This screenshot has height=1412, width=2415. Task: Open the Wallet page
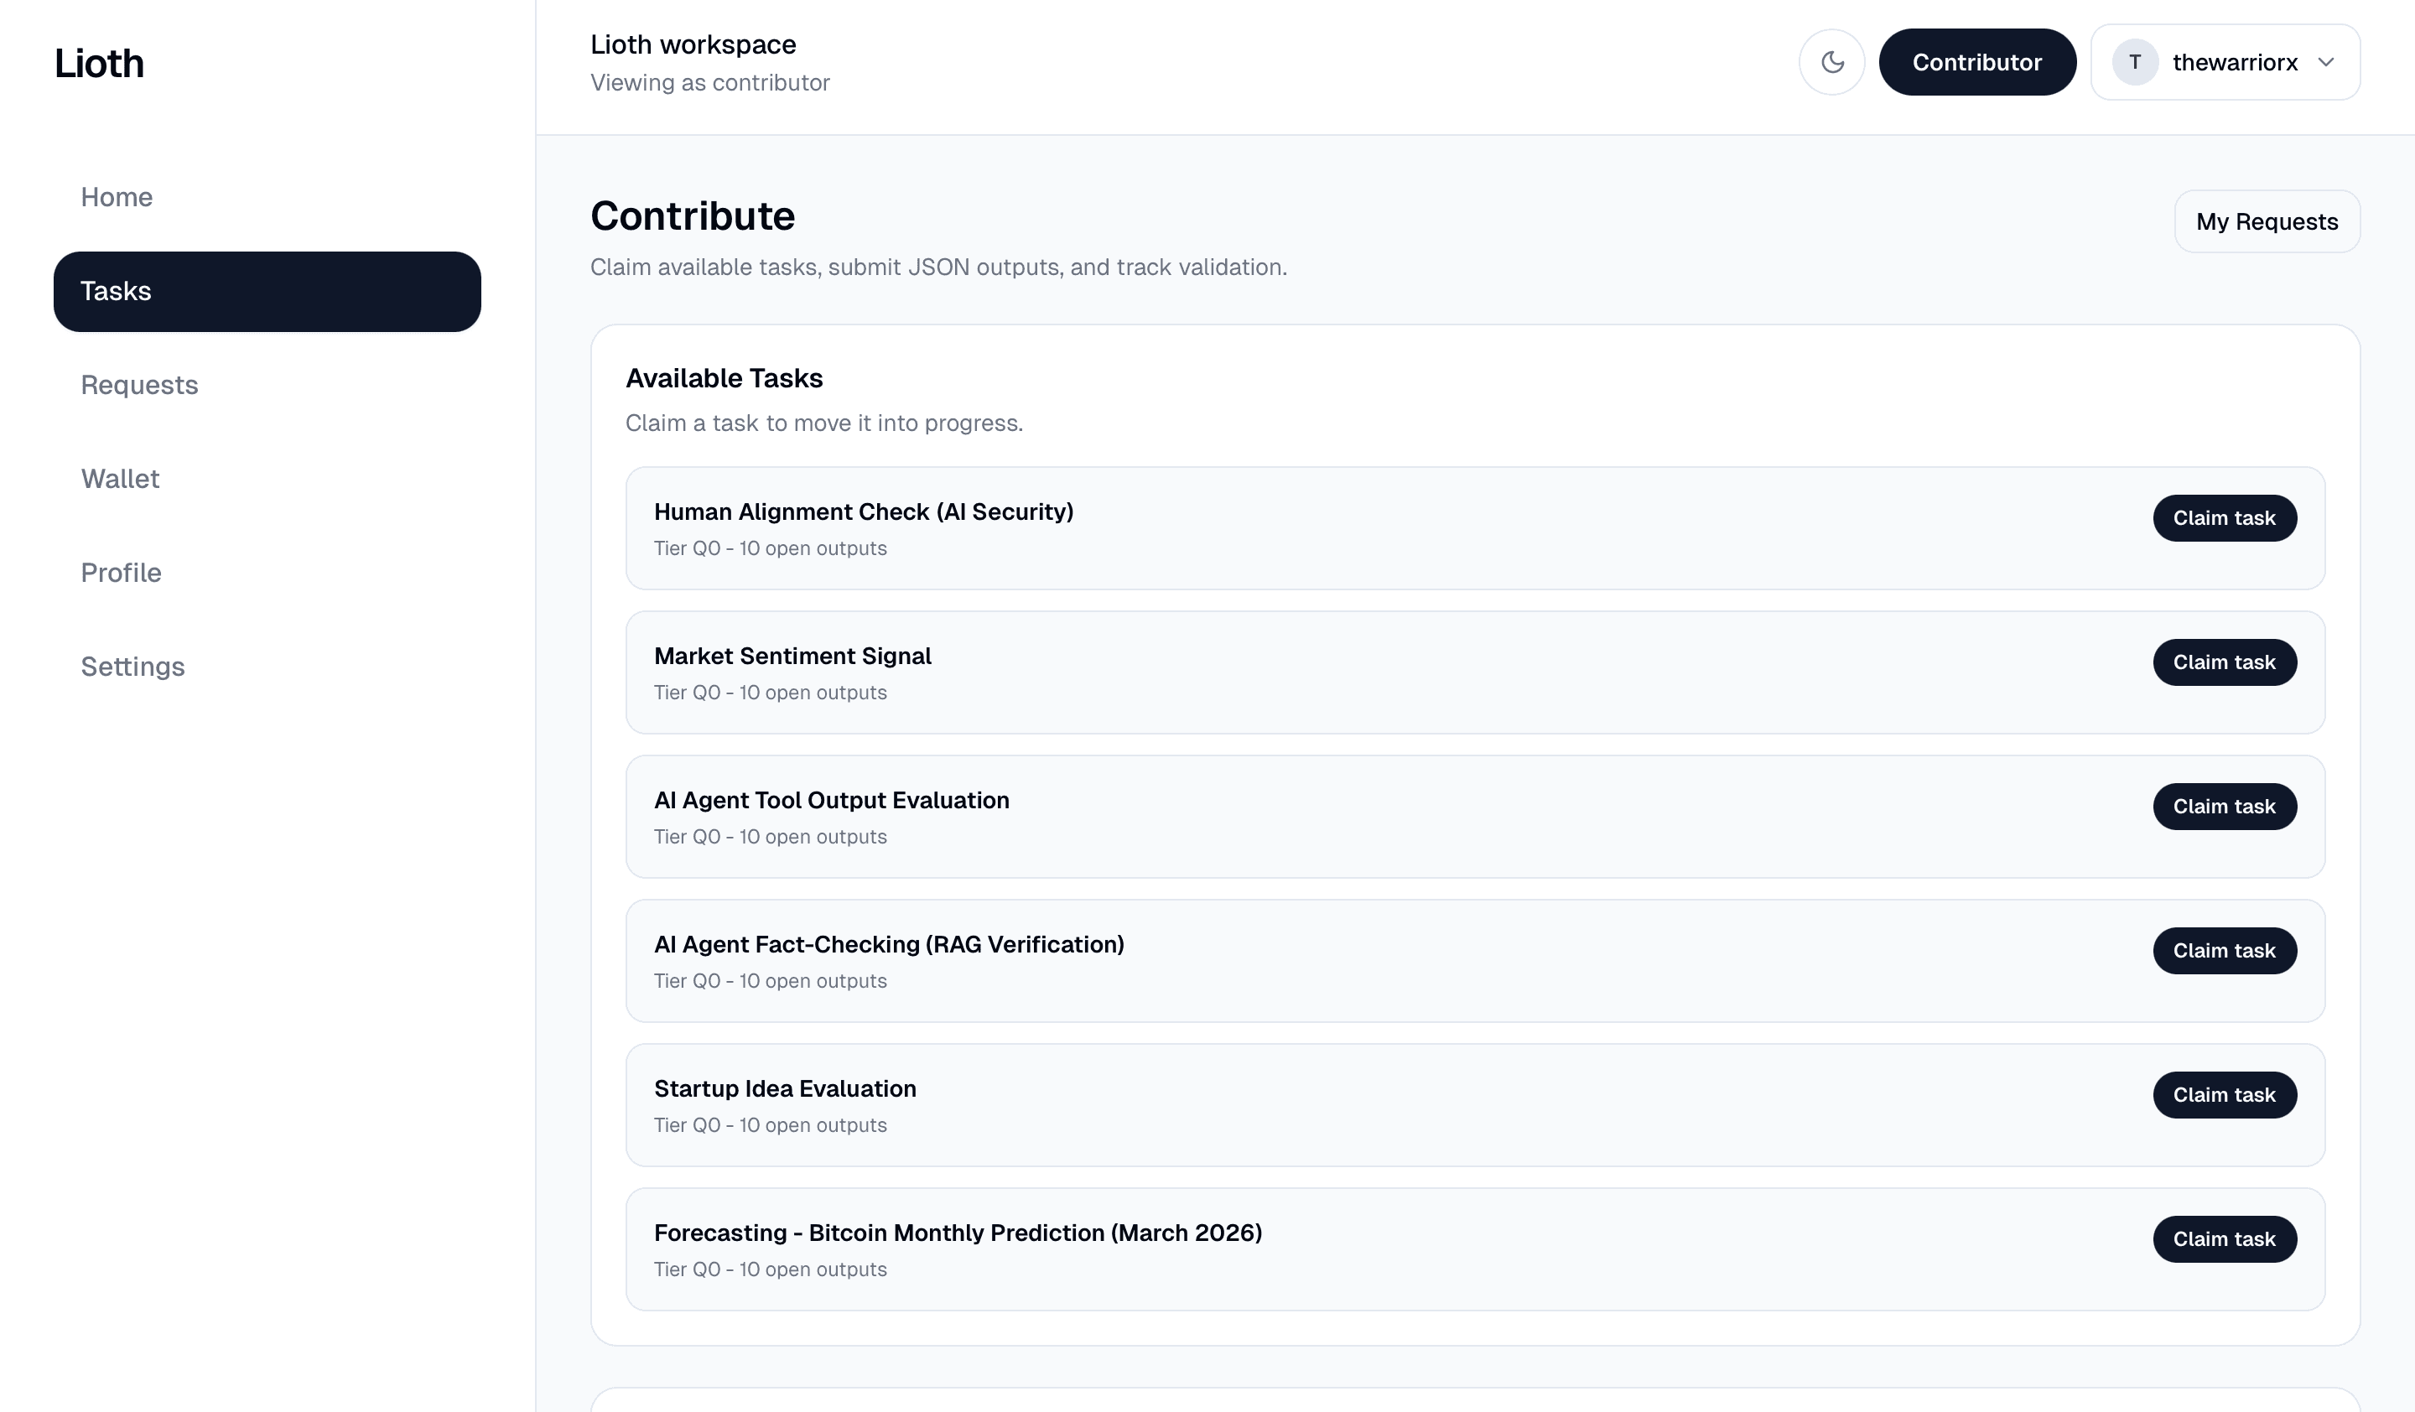[119, 478]
